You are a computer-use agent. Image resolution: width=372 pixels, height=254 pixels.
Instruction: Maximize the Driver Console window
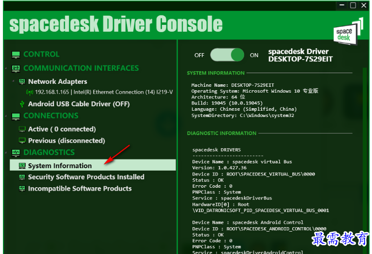(x=353, y=5)
